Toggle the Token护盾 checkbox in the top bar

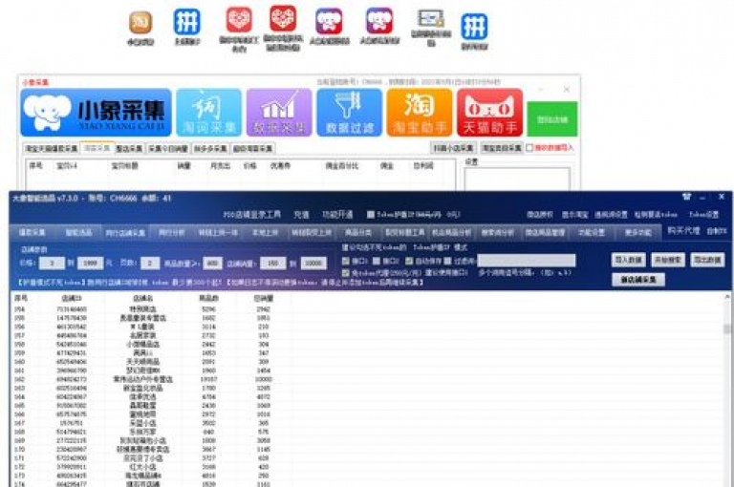coord(370,215)
